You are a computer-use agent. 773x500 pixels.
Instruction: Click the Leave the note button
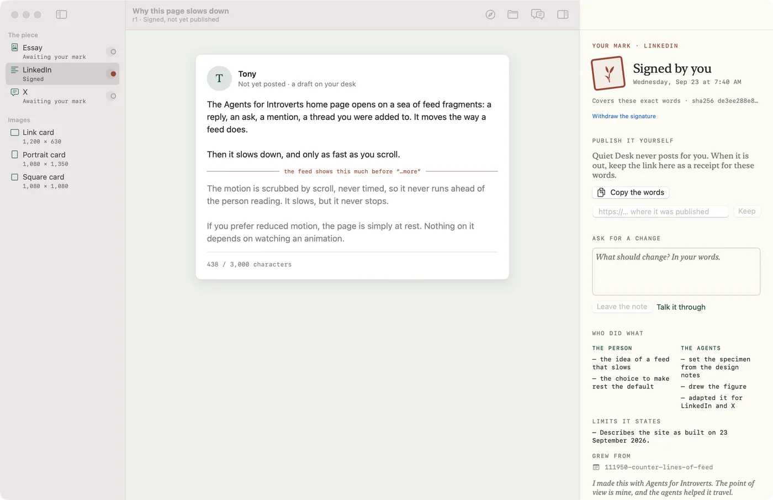pyautogui.click(x=622, y=307)
